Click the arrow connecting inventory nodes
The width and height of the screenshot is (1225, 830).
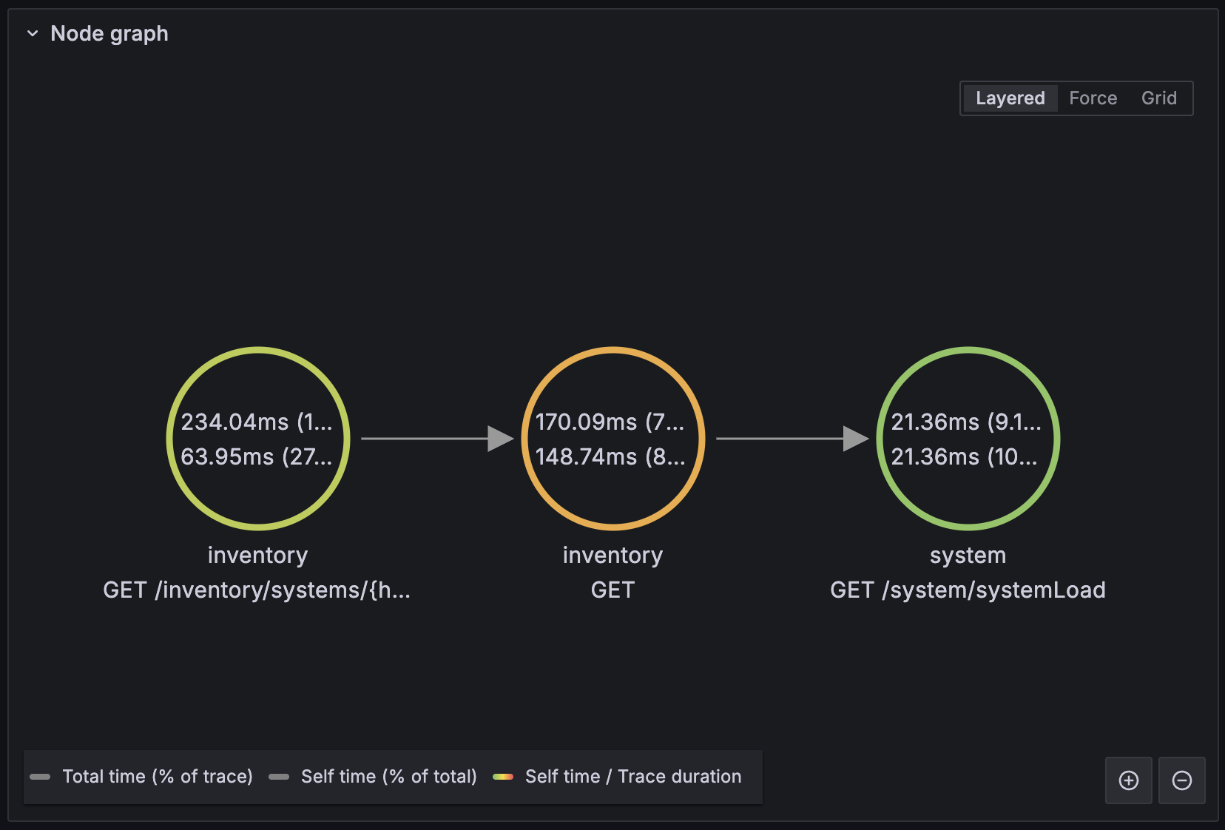pos(436,438)
